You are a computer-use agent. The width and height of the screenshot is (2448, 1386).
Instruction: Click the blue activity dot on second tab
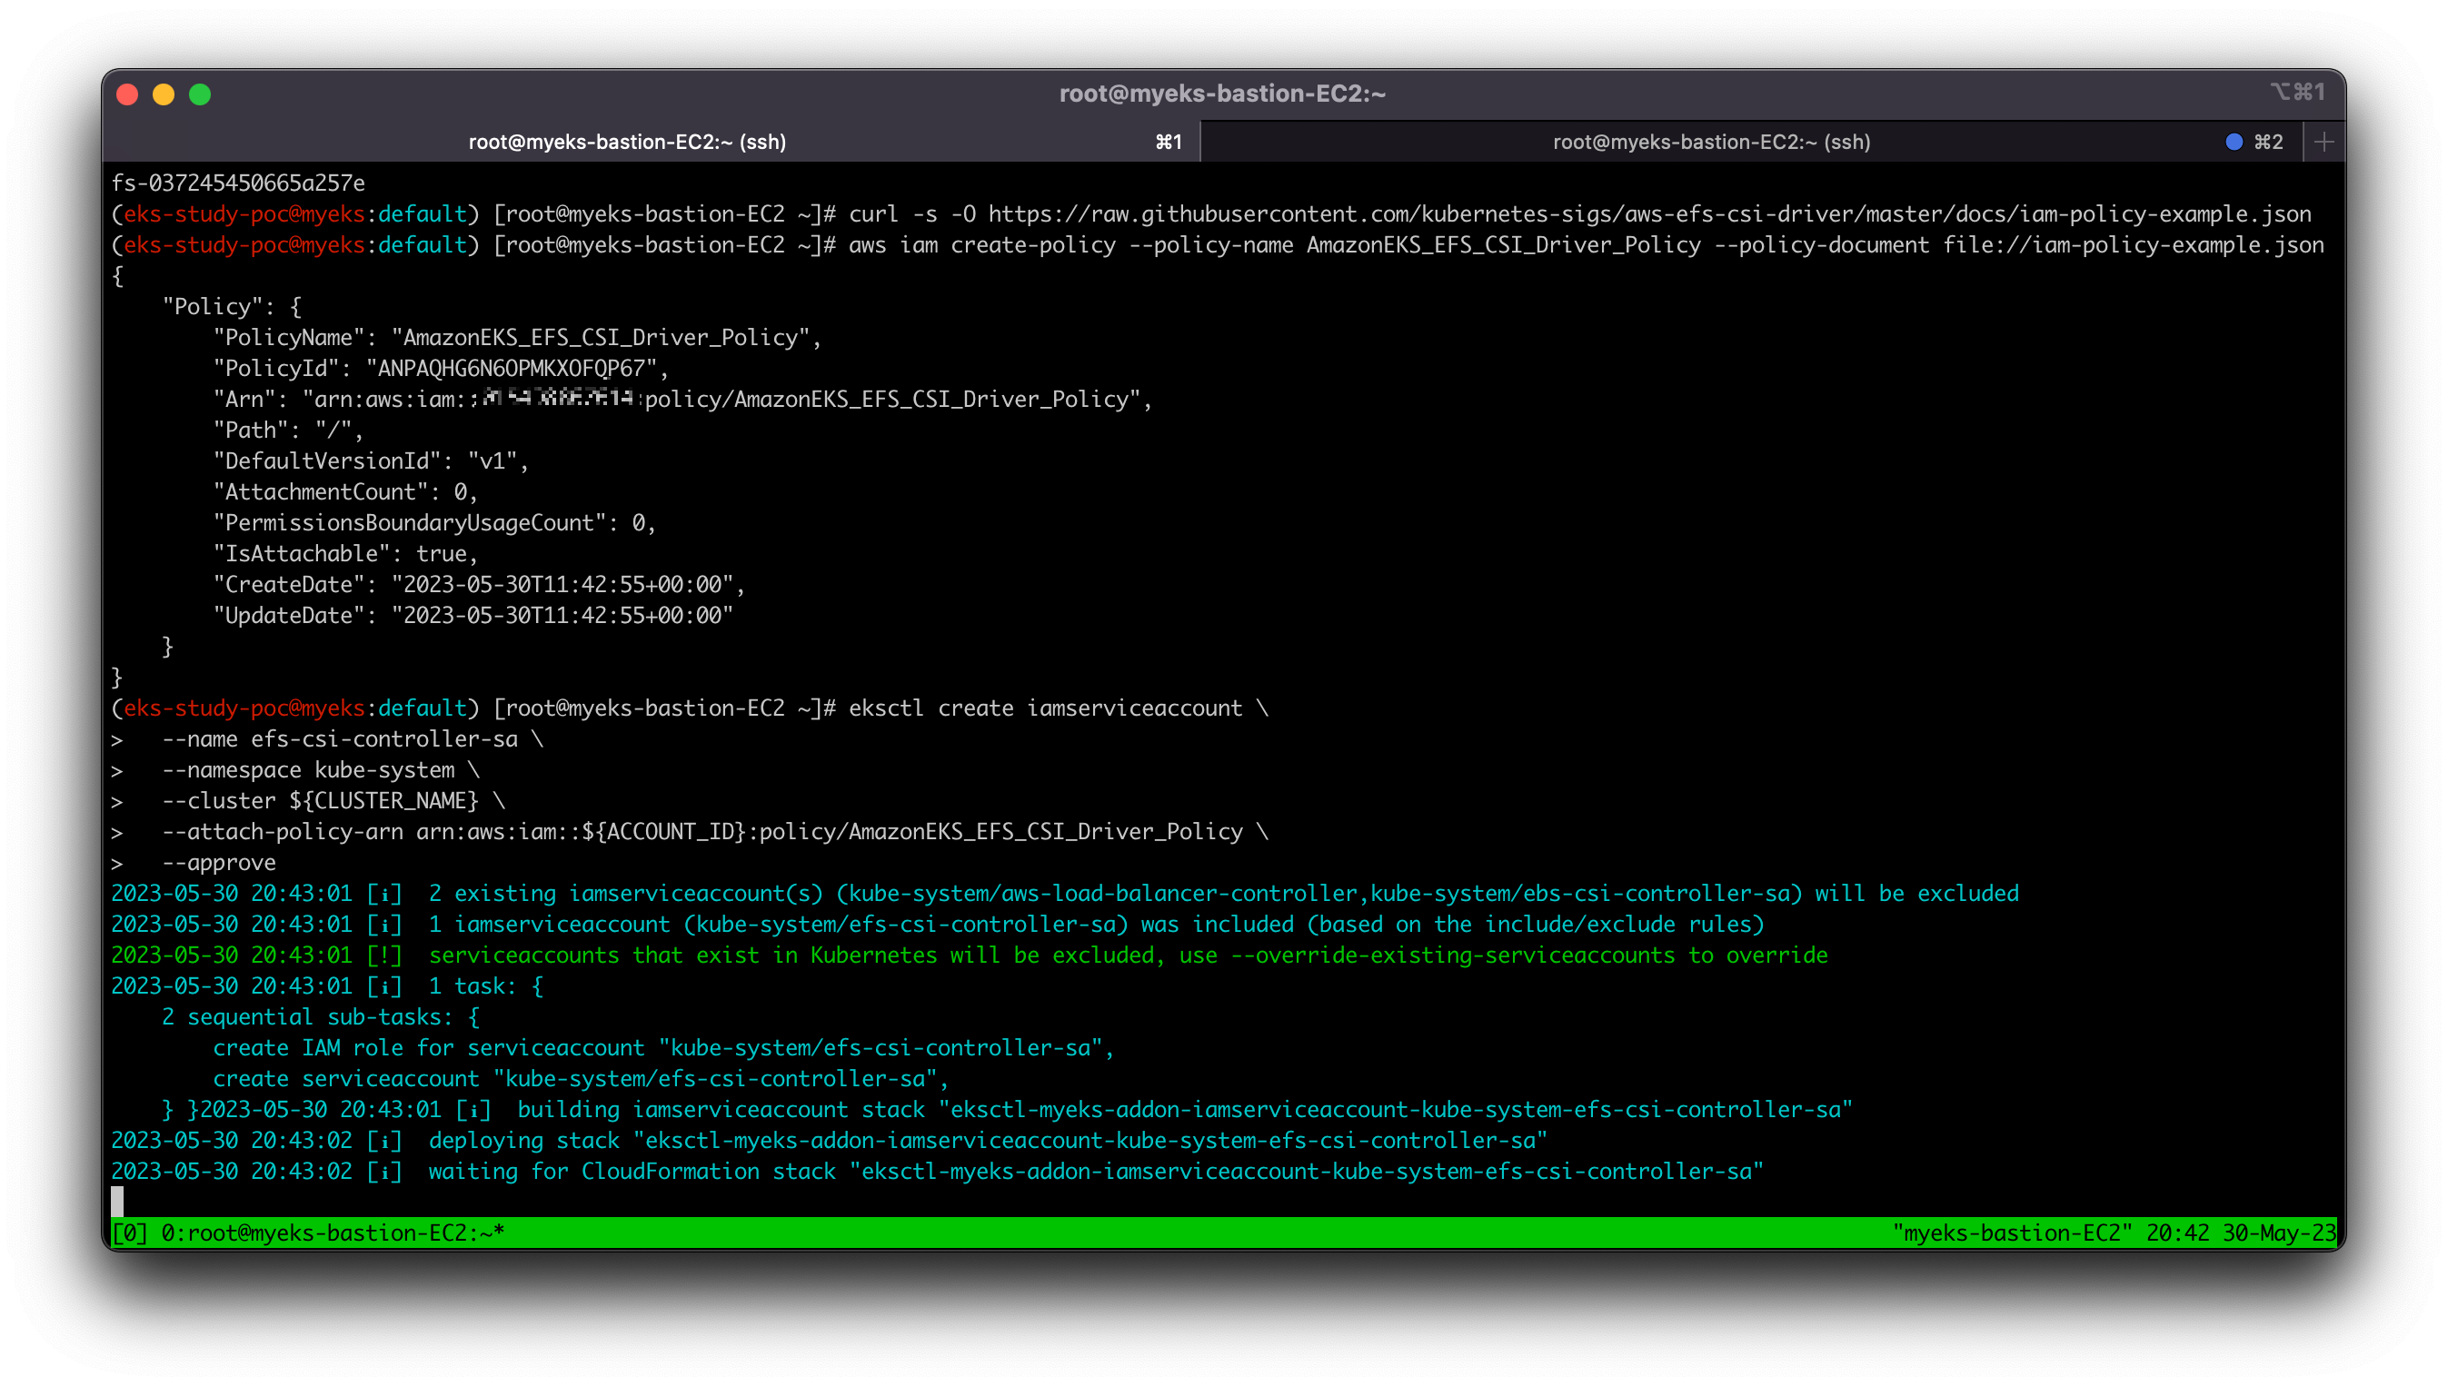click(x=2234, y=142)
